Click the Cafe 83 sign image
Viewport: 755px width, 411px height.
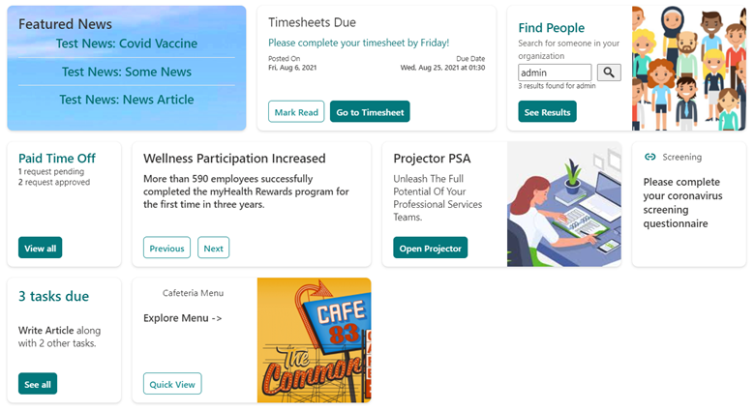314,339
